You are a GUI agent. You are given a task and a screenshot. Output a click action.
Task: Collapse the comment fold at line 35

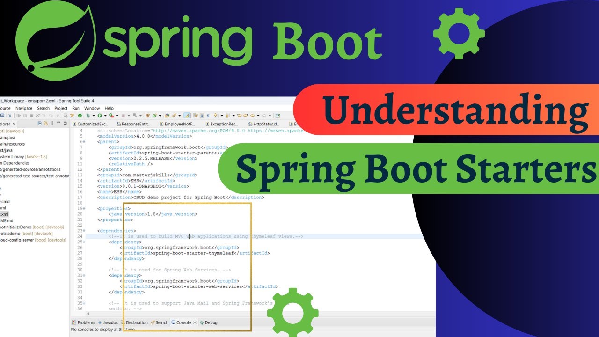click(84, 303)
